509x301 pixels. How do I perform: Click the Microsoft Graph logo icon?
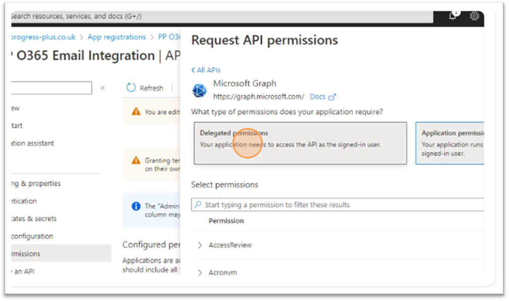tap(200, 91)
